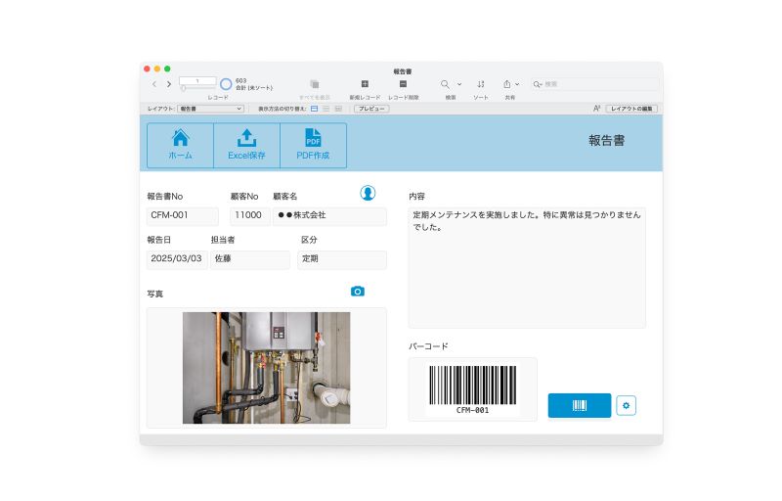
Task: Click the 内容 label
Action: tap(417, 196)
